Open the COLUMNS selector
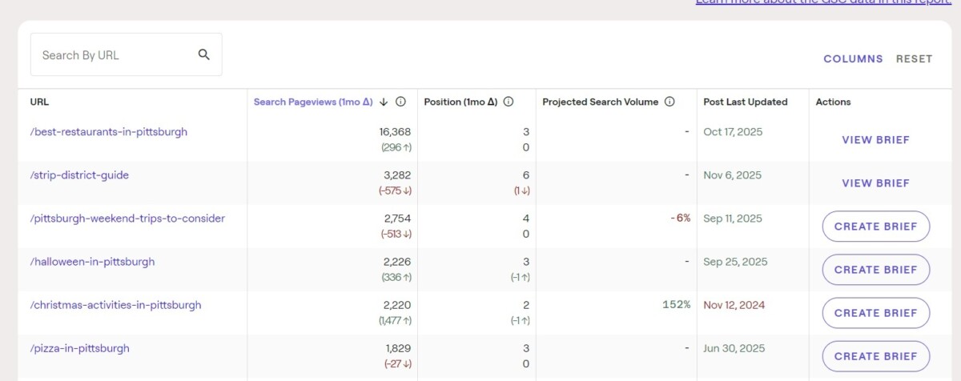961x381 pixels. coord(853,58)
